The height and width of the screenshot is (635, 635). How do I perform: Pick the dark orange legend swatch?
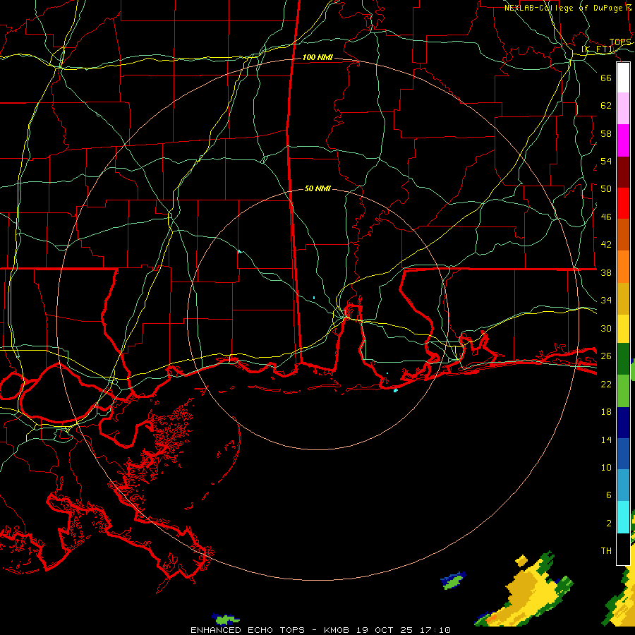pyautogui.click(x=623, y=234)
